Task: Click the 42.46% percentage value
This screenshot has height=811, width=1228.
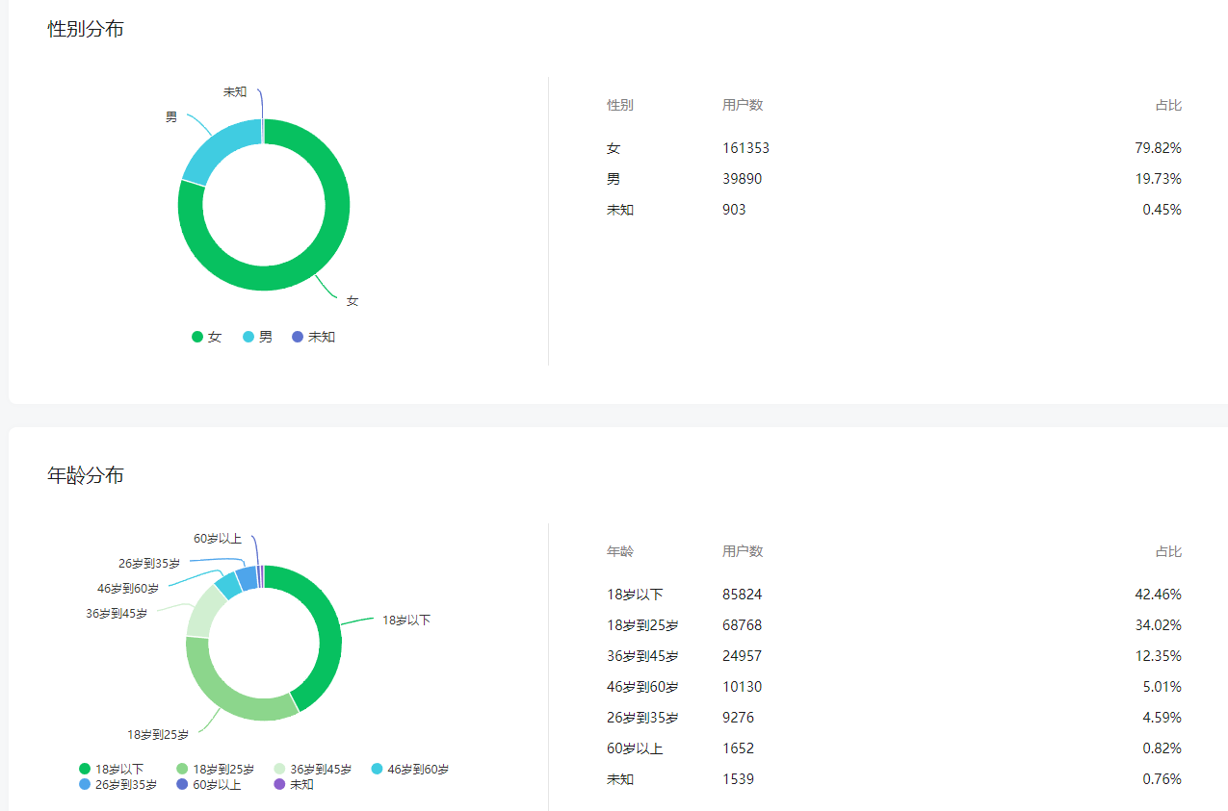Action: (1158, 595)
